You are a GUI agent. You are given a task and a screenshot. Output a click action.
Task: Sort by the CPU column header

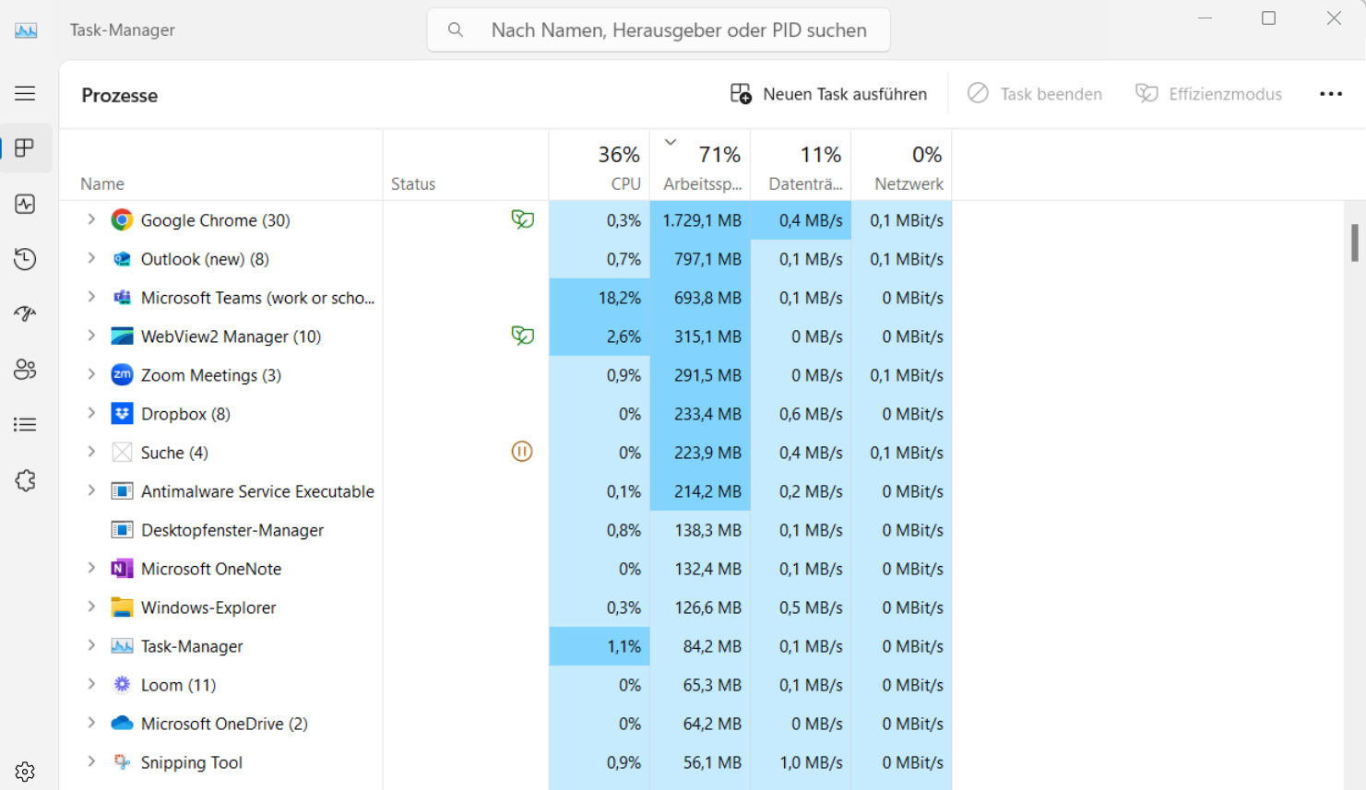pyautogui.click(x=600, y=165)
